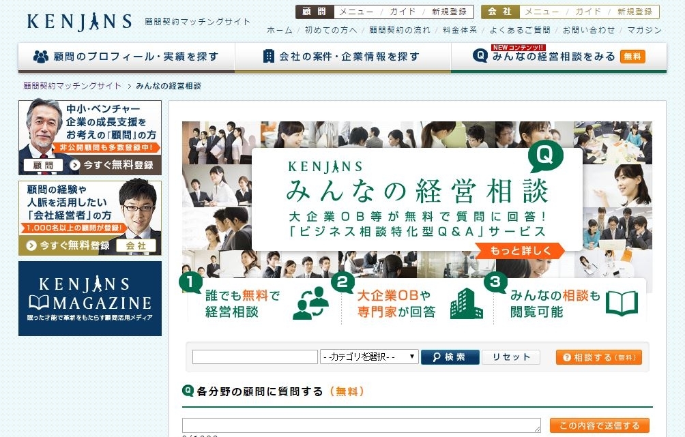Click the この内容で送信する button
Viewport: 685px width, 437px height.
(x=599, y=425)
